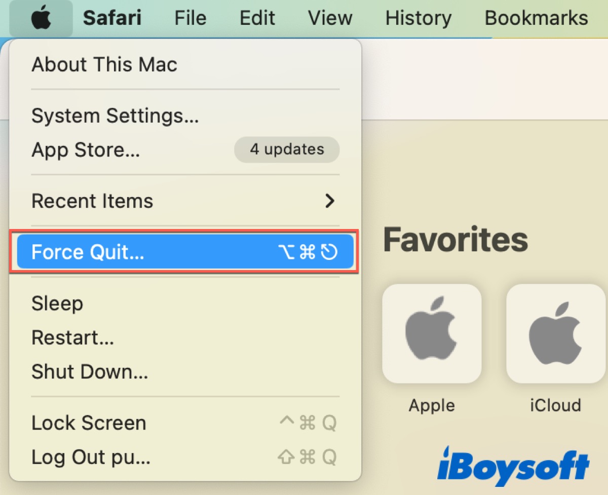This screenshot has width=608, height=495.
Task: Open the Edit menu
Action: 257,19
